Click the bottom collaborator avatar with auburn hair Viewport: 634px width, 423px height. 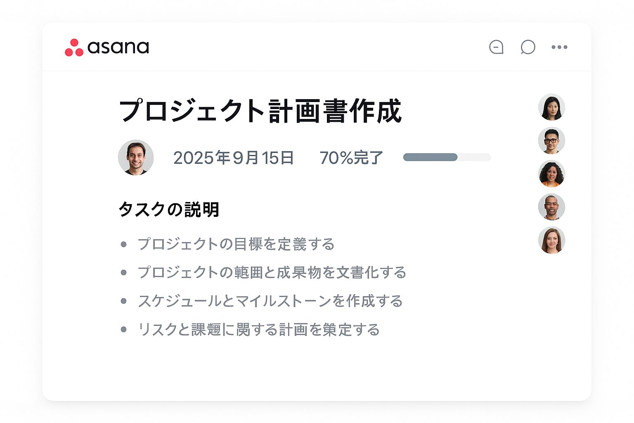click(551, 240)
